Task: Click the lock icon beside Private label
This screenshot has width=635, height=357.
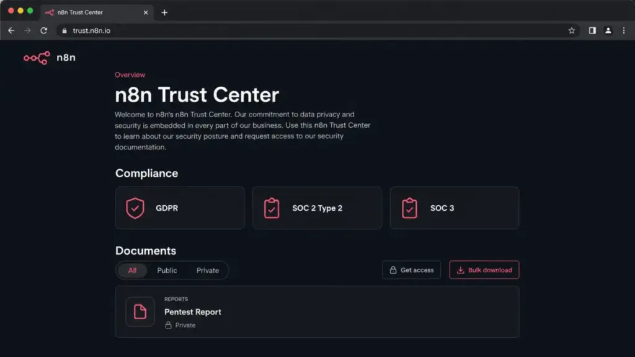Action: click(x=169, y=325)
